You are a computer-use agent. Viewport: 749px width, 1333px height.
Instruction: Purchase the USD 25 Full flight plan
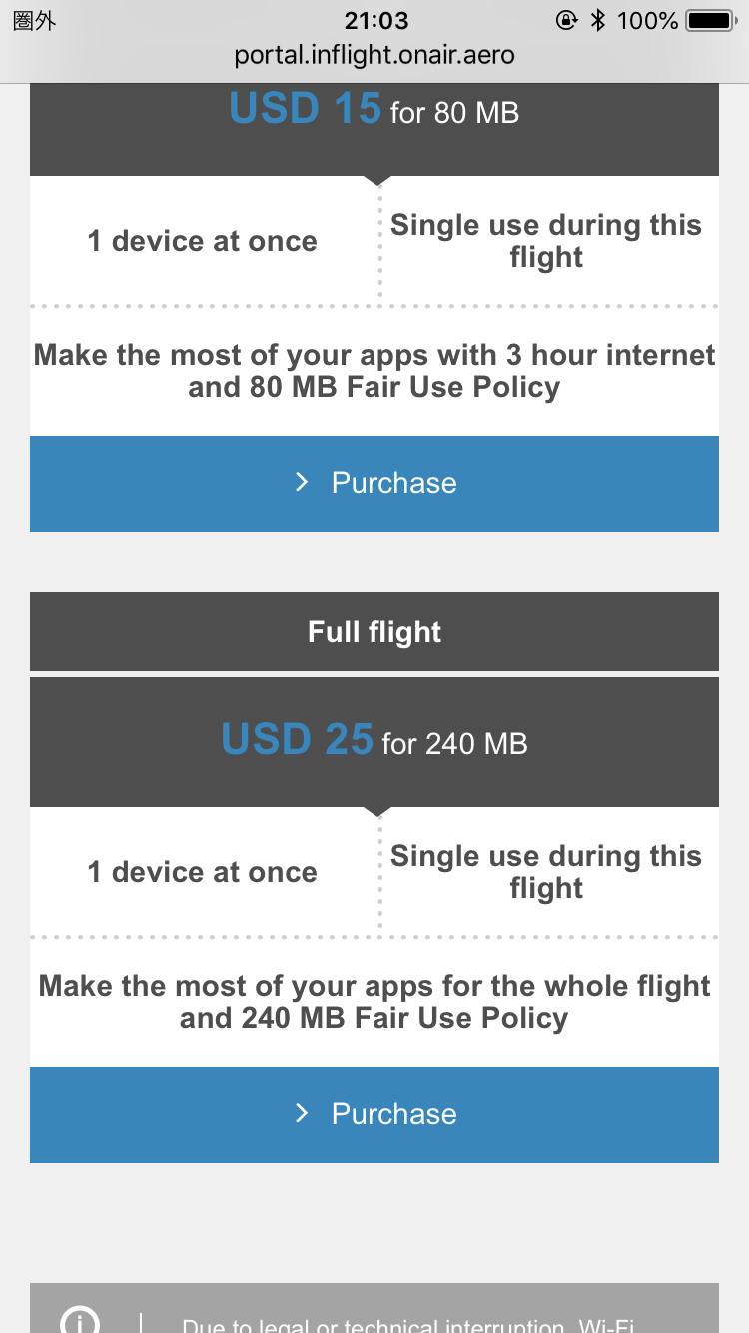click(374, 1115)
